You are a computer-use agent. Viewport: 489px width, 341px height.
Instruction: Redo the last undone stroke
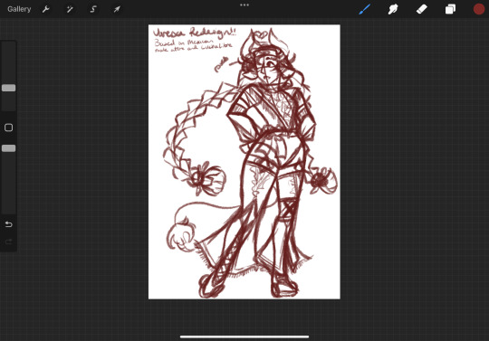pyautogui.click(x=9, y=242)
